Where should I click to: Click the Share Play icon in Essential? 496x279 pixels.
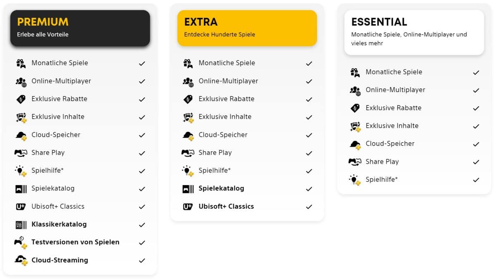coord(355,162)
